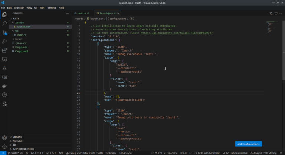The image size is (285, 155).
Task: Expand the RUST DEPENDENCIES section
Action: tap(23, 149)
